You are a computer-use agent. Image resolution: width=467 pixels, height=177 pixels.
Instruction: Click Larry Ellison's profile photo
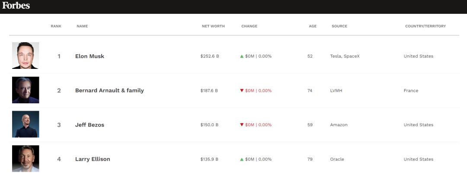click(x=26, y=158)
